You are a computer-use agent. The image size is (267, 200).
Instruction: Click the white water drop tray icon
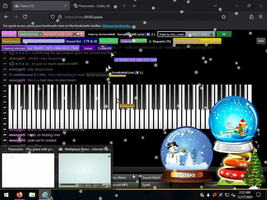(208, 195)
